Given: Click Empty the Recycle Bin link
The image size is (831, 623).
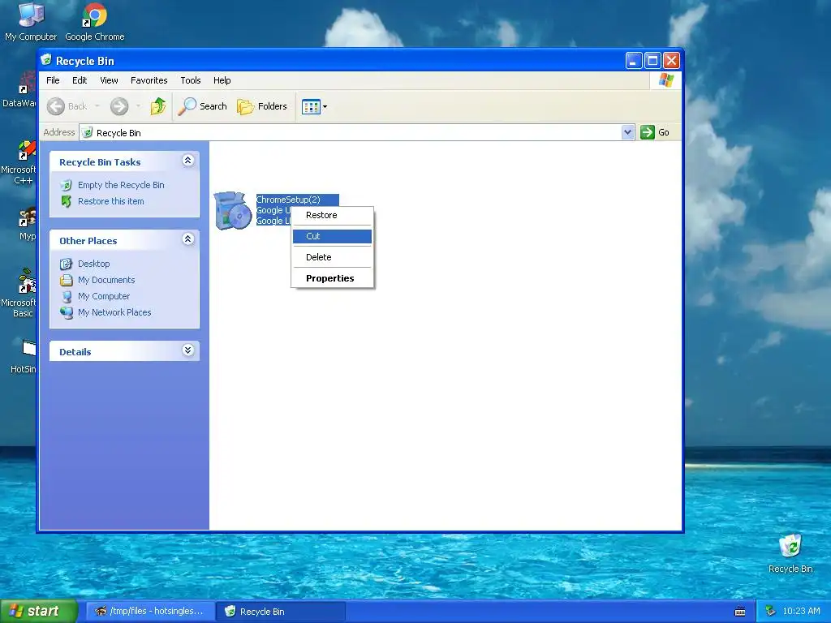Looking at the screenshot, I should 121,185.
